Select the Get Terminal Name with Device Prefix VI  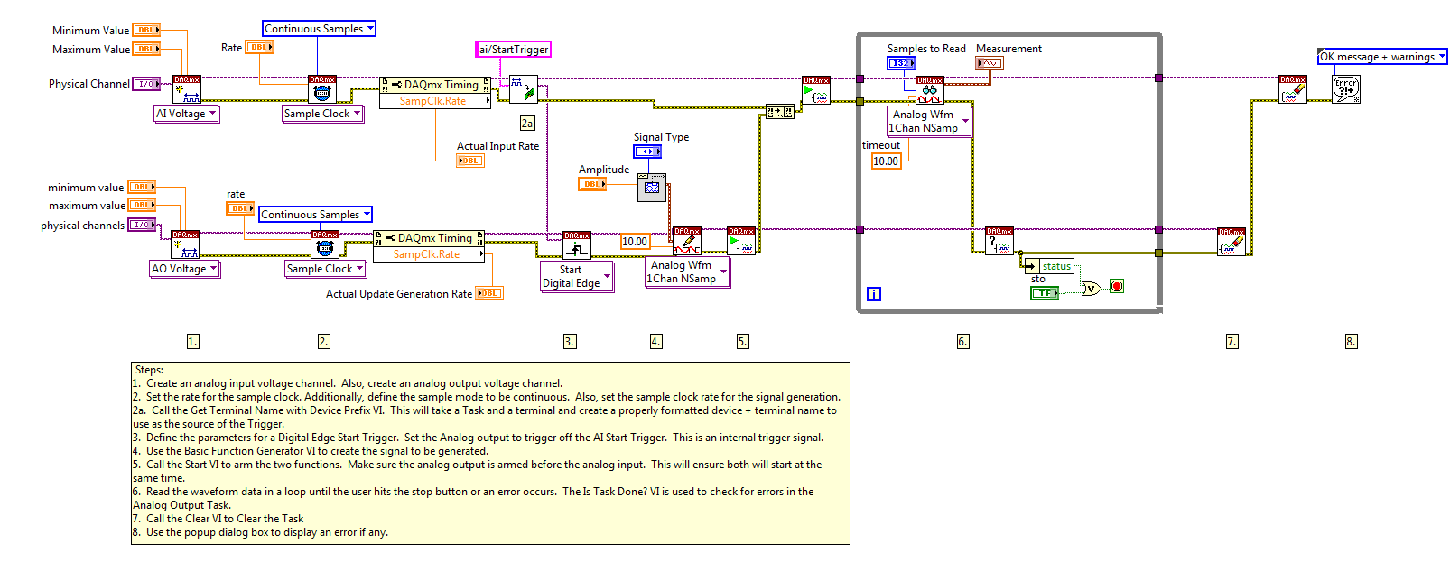(524, 90)
